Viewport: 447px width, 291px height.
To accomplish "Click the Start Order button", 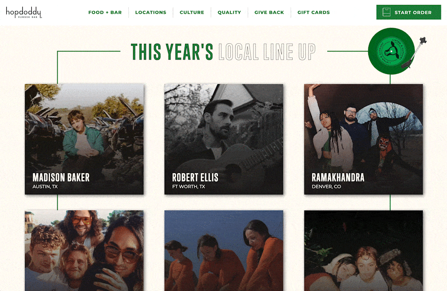I will [x=409, y=12].
